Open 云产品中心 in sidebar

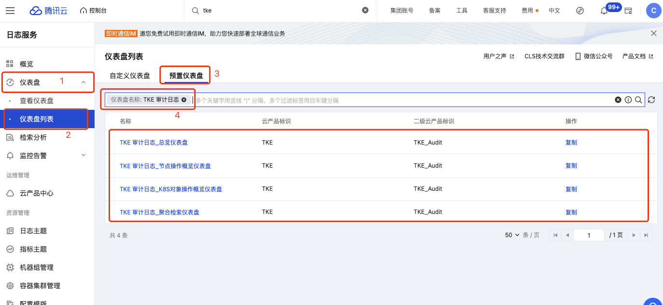37,193
